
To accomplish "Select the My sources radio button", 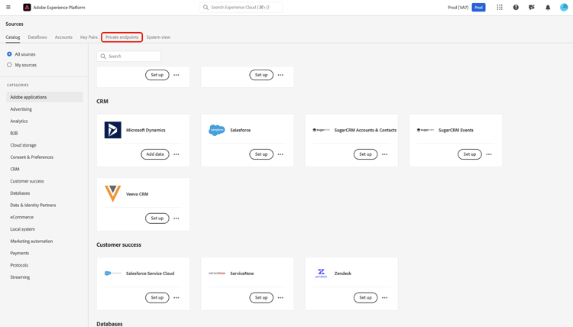I will [x=9, y=65].
